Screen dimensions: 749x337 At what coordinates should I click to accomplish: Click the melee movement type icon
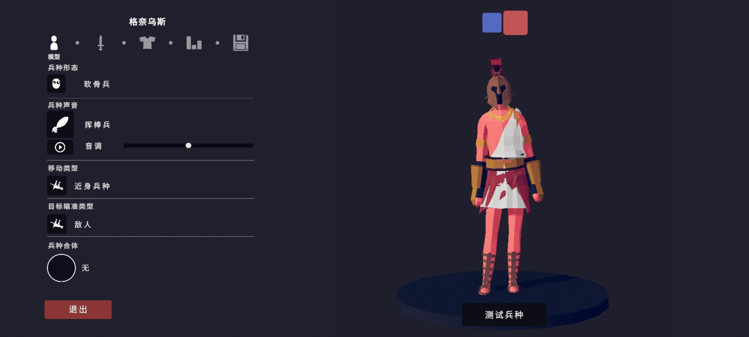point(57,186)
